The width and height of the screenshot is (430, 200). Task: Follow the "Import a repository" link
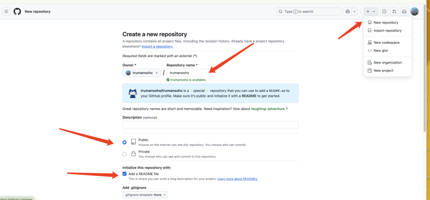157,47
